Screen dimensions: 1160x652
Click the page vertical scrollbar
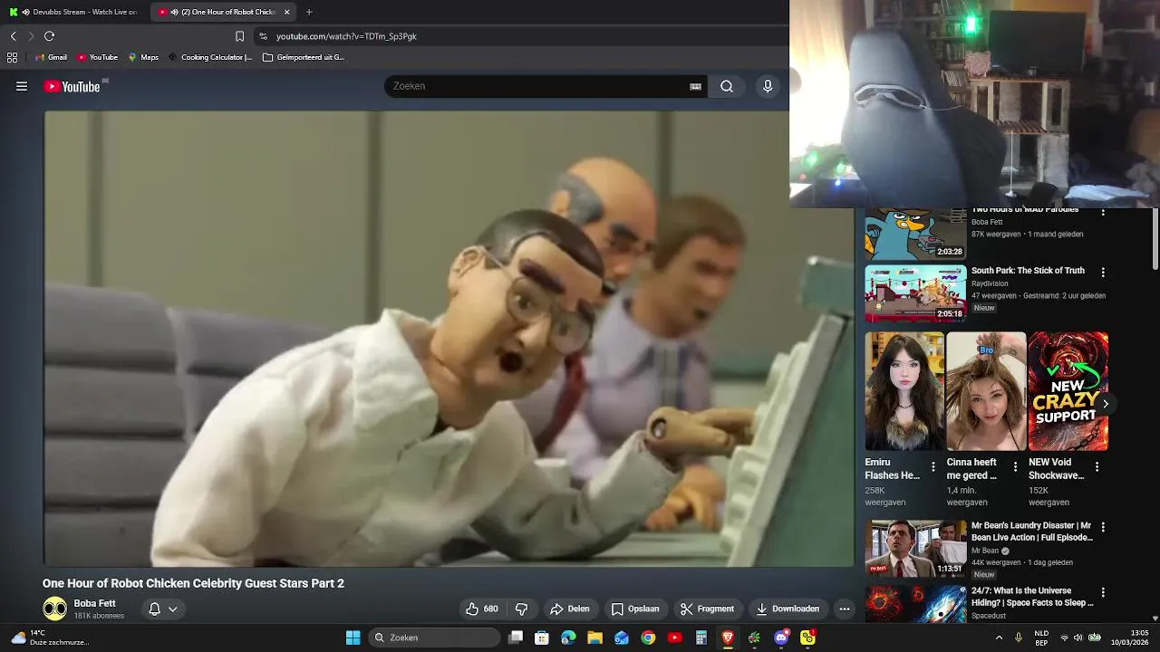(1155, 238)
